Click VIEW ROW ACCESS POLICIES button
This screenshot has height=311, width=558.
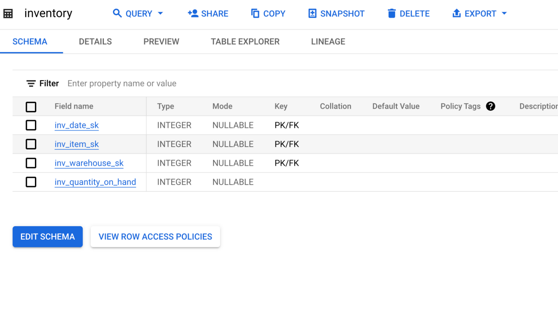(155, 237)
